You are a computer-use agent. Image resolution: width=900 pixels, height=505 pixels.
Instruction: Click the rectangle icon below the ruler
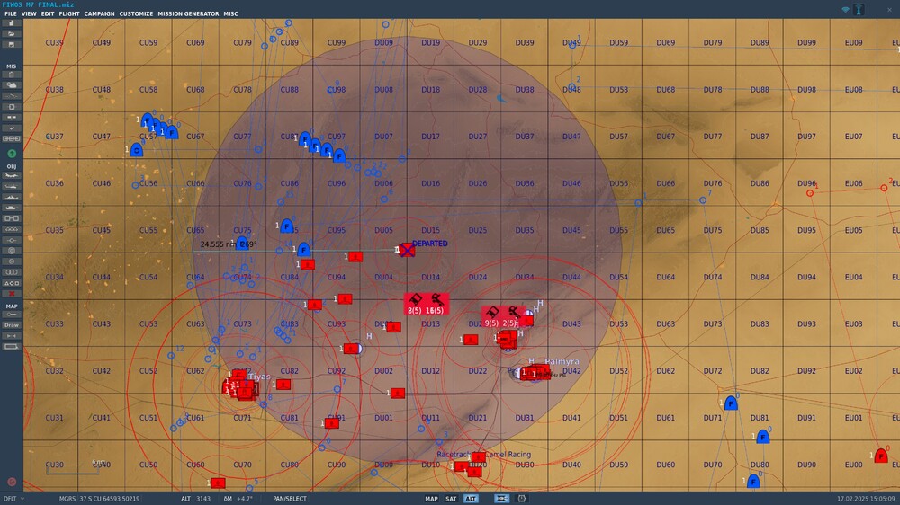point(12,347)
